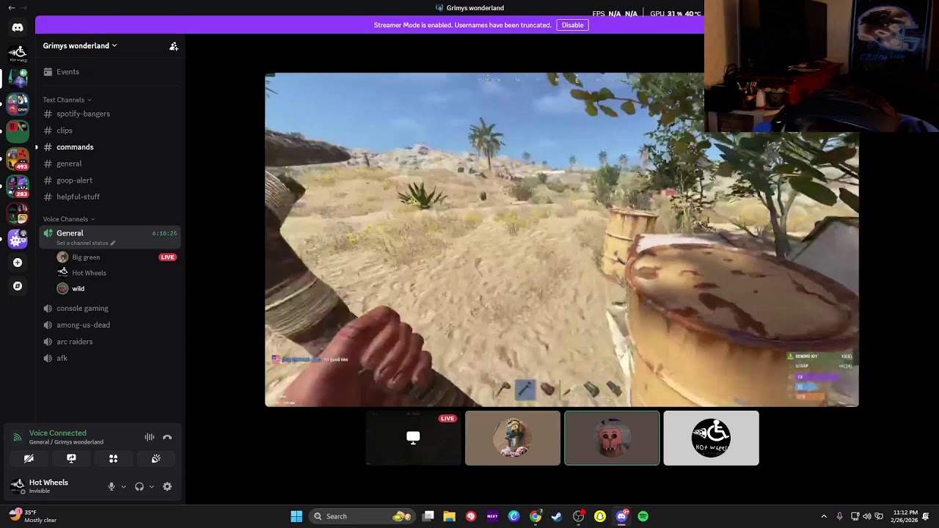Click the invite people icon near server name
The width and height of the screenshot is (939, 528).
174,46
